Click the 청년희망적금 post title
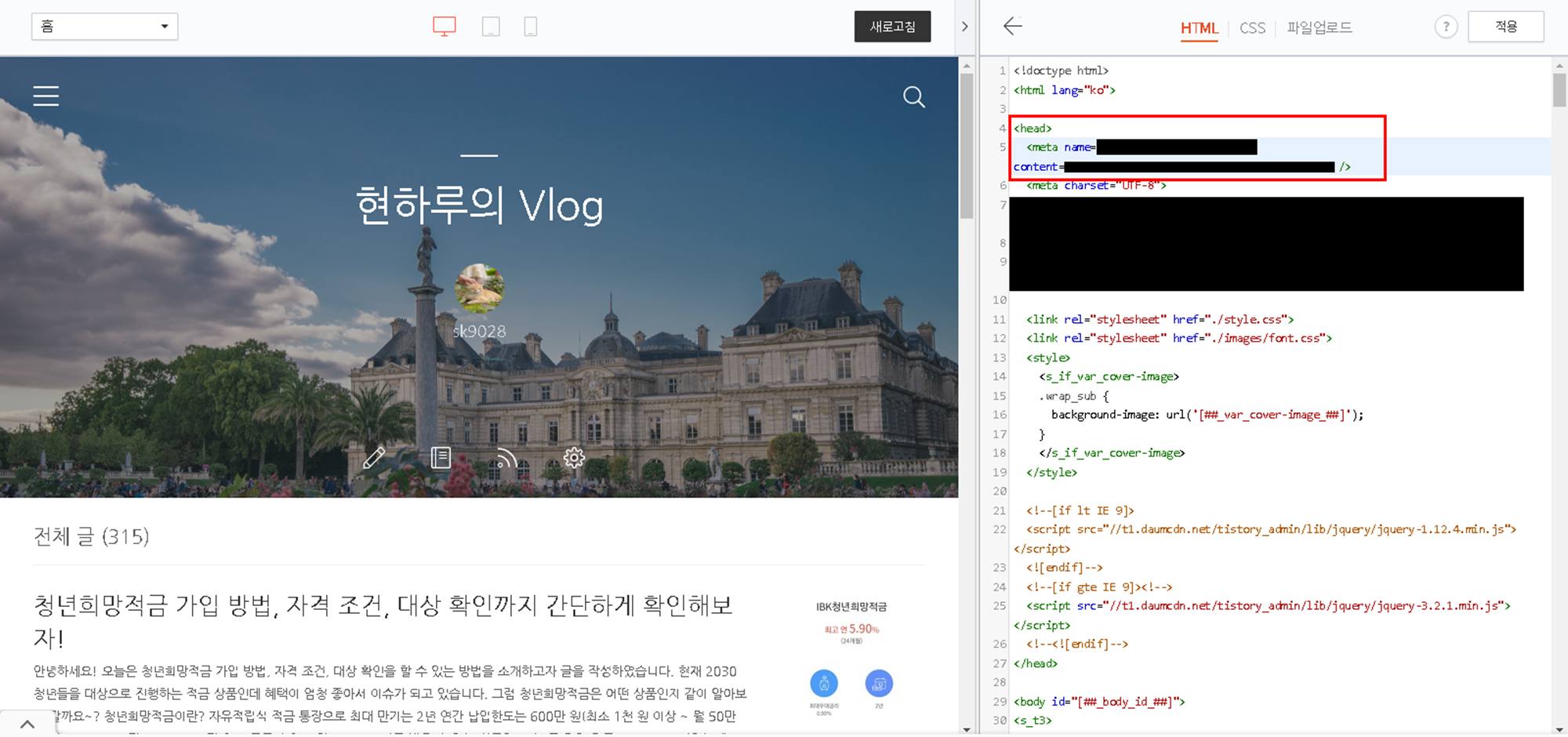The image size is (1568, 737). pos(383,621)
